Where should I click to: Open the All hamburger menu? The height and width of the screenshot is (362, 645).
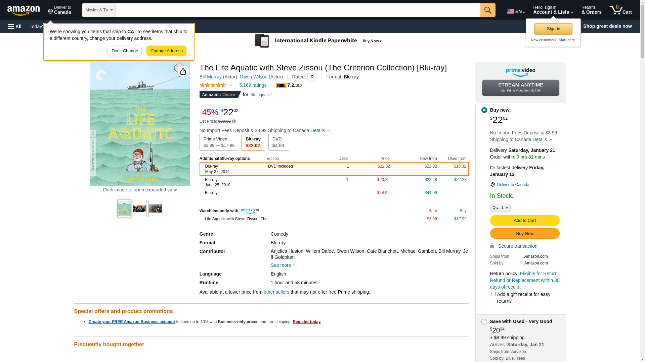tap(15, 26)
